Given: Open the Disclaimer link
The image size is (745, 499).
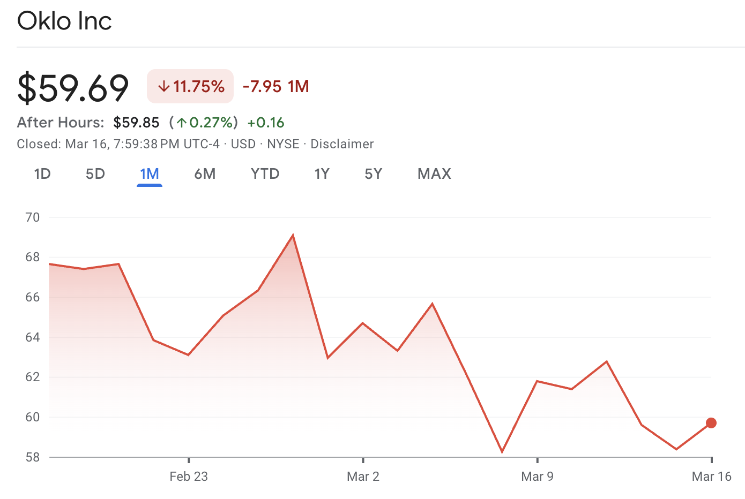Looking at the screenshot, I should [x=341, y=143].
